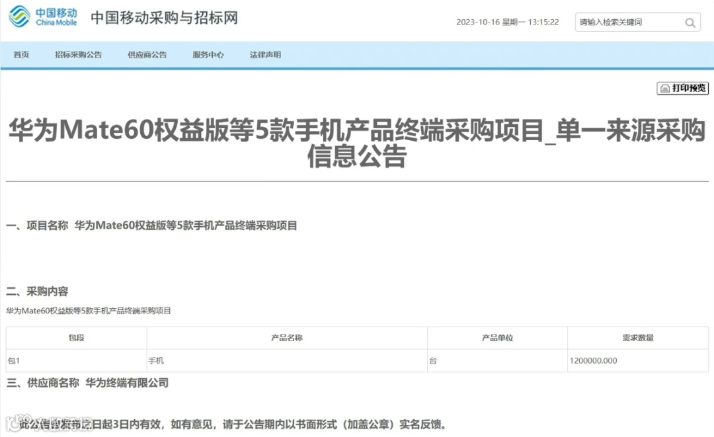Open the 首页 menu item
714x437 pixels.
point(21,55)
